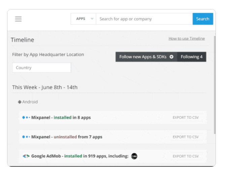Image resolution: width=226 pixels, height=171 pixels.
Task: Export Mixpanel uninstalled row to CSV
Action: pyautogui.click(x=186, y=137)
